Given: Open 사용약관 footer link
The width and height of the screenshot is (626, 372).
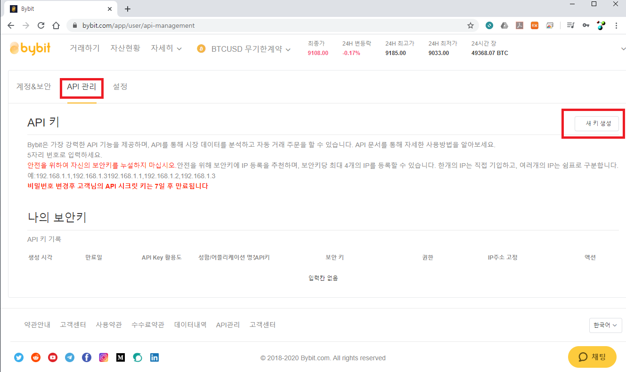Looking at the screenshot, I should [x=109, y=325].
